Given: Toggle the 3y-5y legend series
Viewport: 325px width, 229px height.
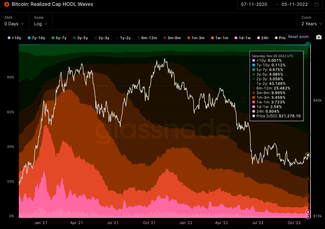Looking at the screenshot, I should click(80, 38).
